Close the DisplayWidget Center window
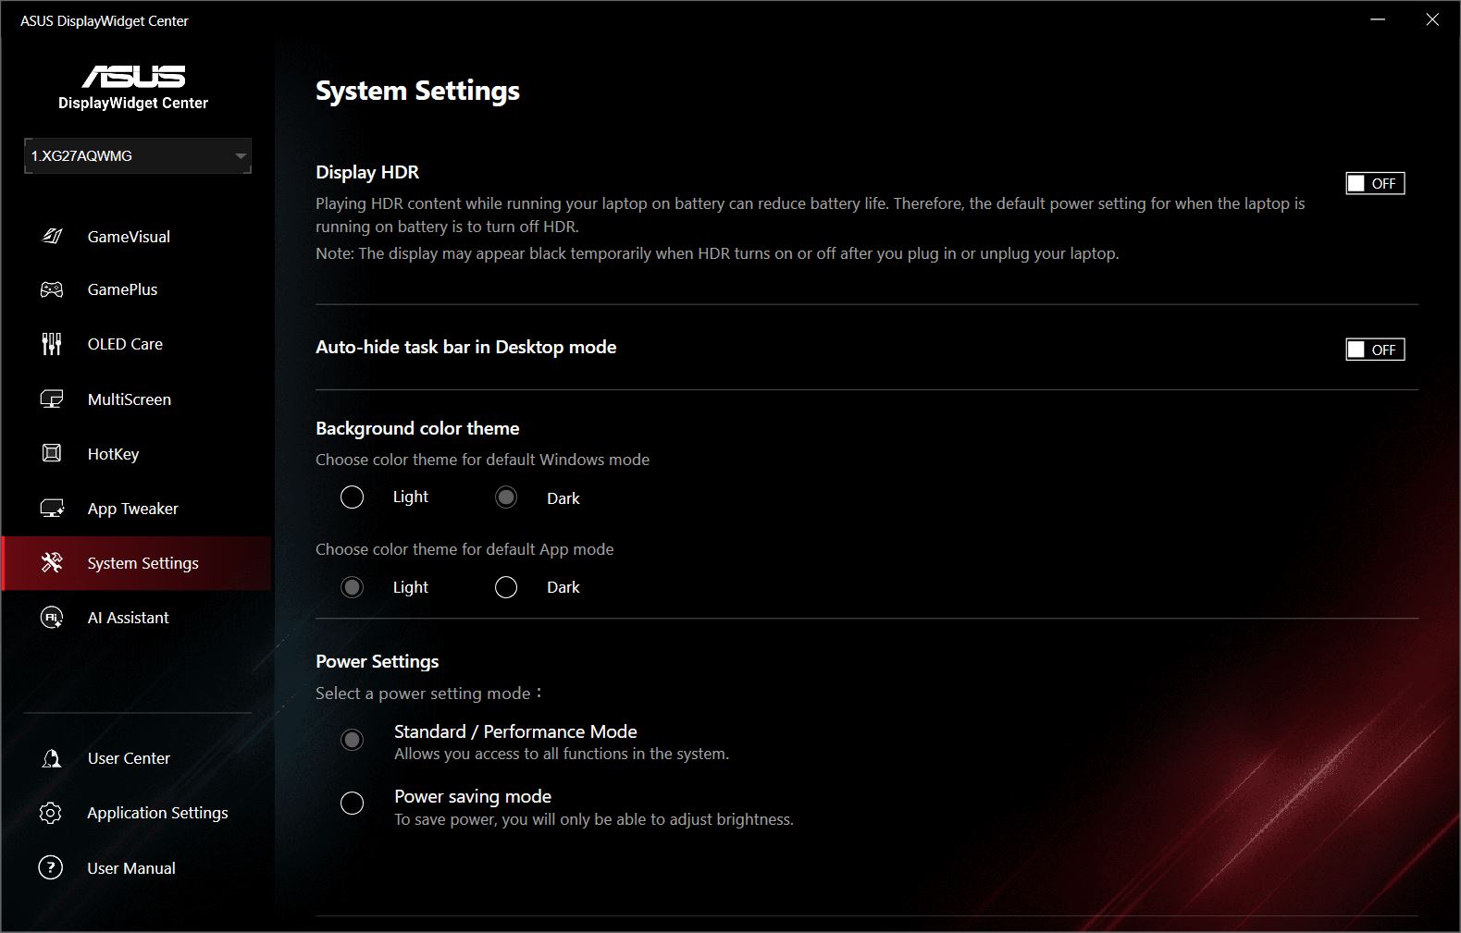1461x933 pixels. [1432, 19]
